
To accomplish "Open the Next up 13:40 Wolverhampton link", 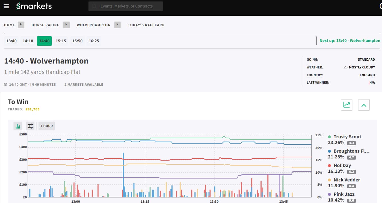I will 350,41.
